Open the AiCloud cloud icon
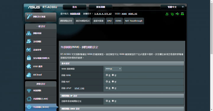The height and width of the screenshot is (111, 213). 29,75
